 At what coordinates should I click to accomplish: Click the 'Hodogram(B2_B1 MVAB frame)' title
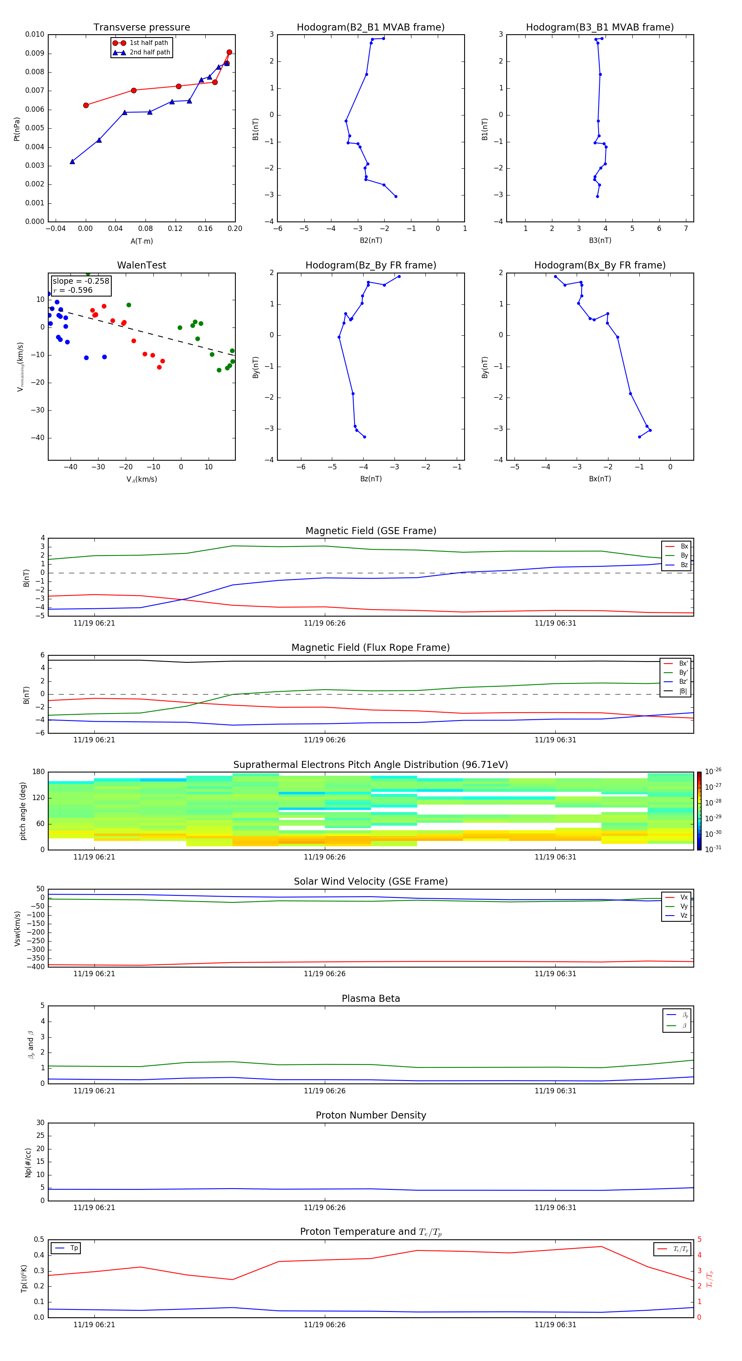coord(371,28)
